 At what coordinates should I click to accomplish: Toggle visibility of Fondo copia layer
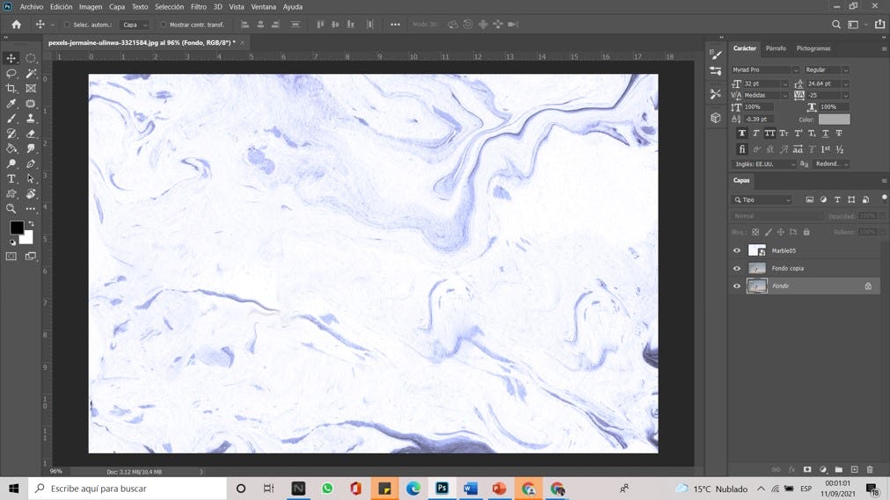click(x=737, y=268)
